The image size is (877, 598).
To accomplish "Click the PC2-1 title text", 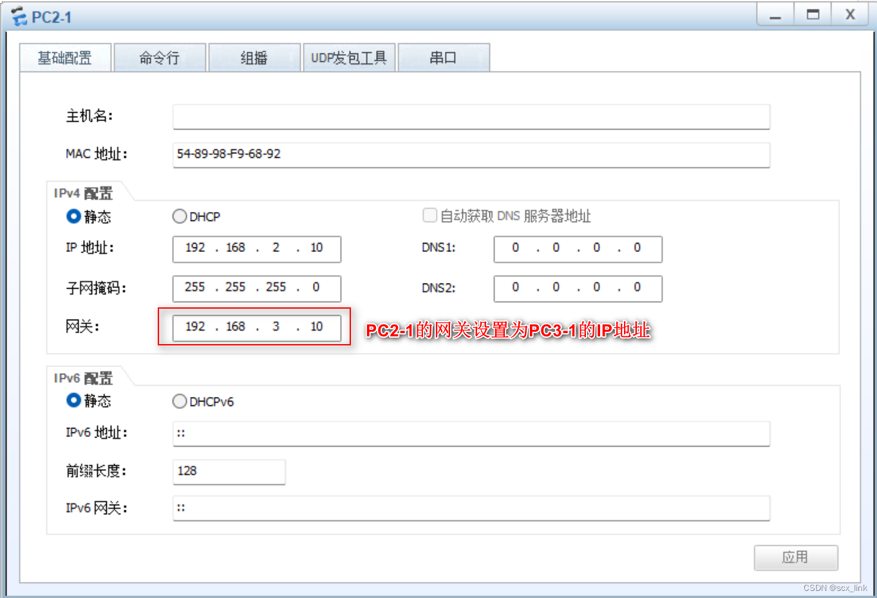I will coord(52,17).
